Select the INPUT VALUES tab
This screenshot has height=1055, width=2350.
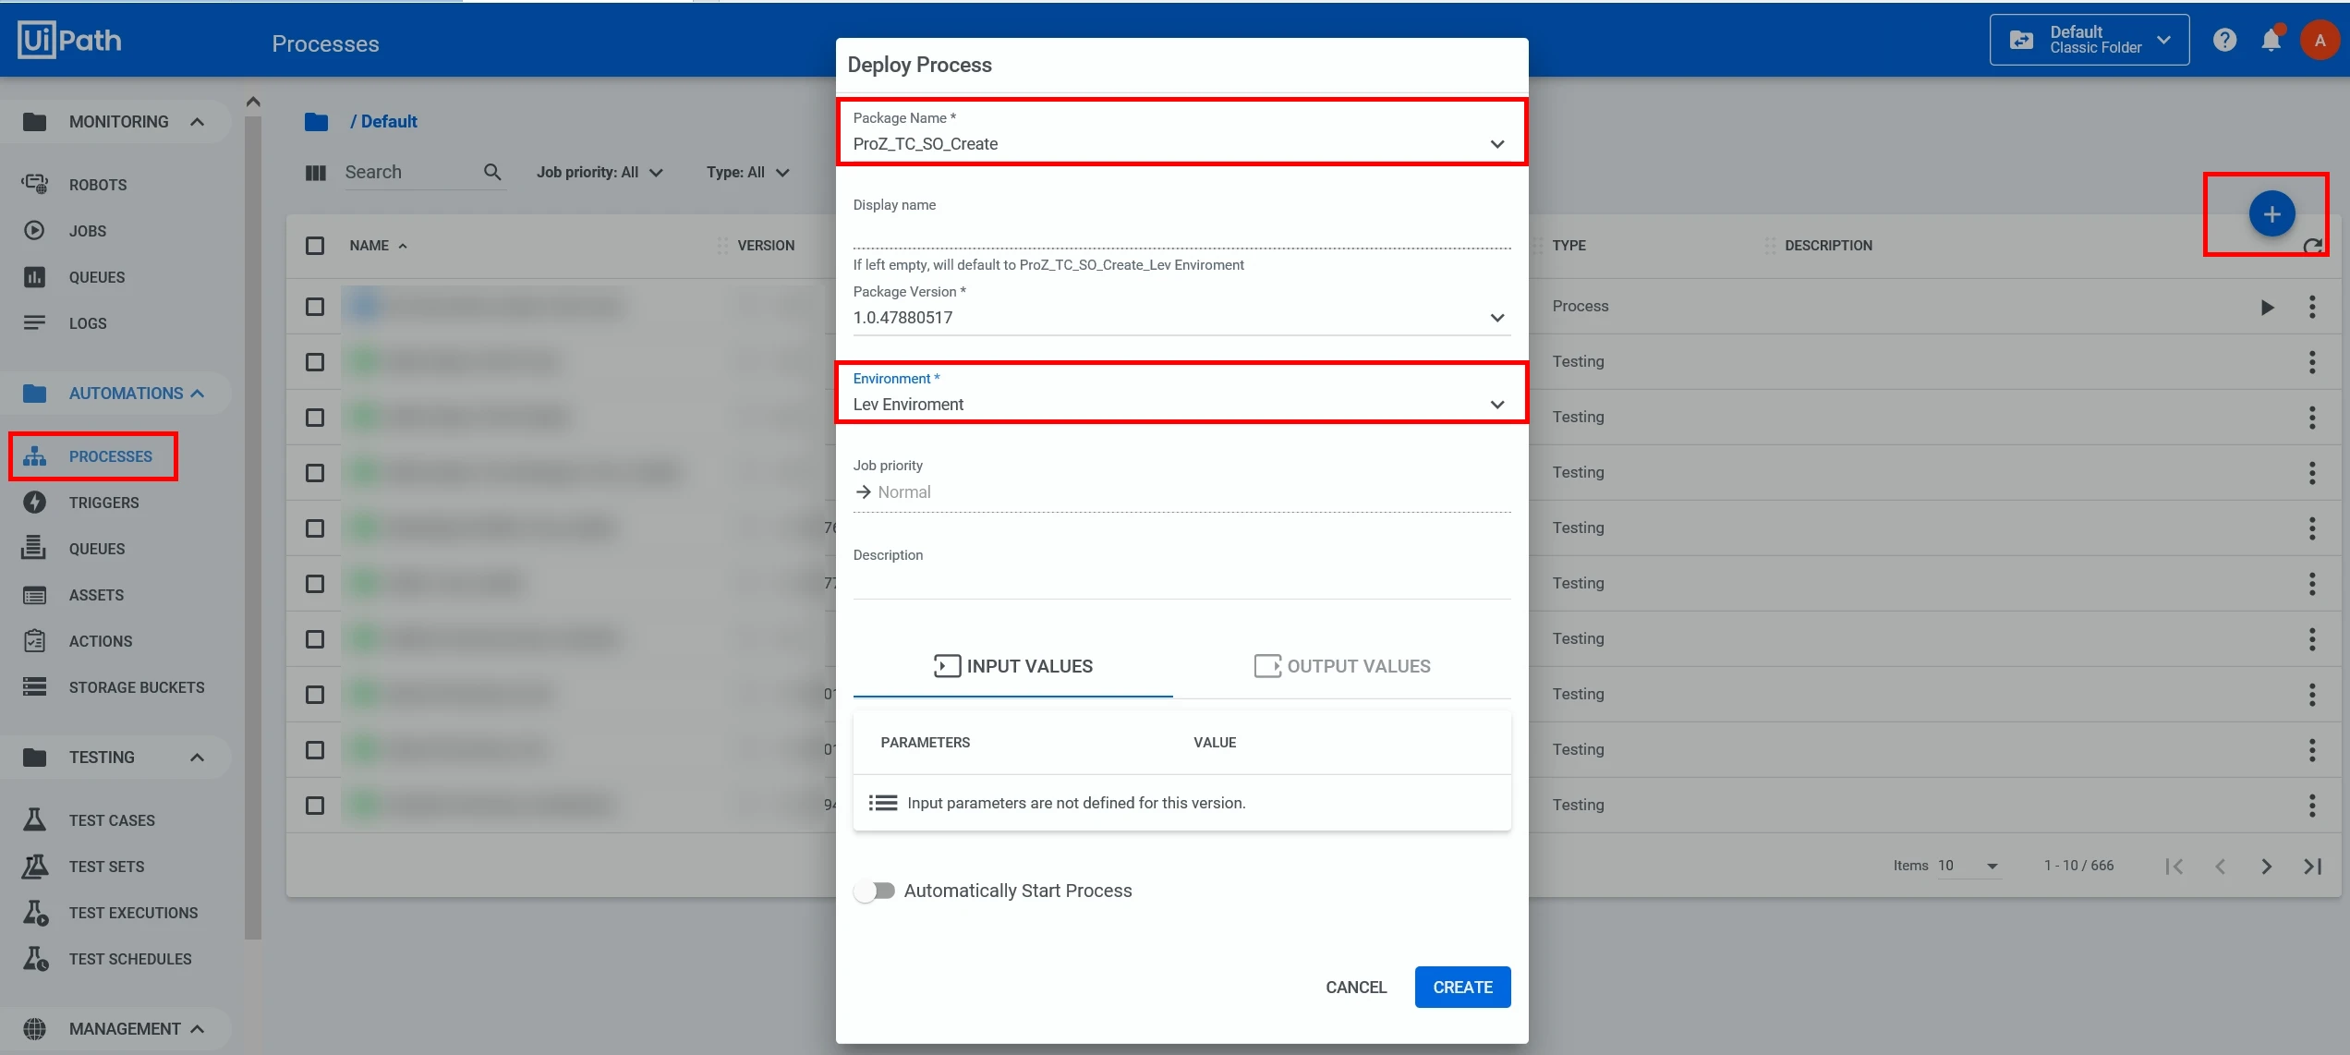click(x=1013, y=666)
